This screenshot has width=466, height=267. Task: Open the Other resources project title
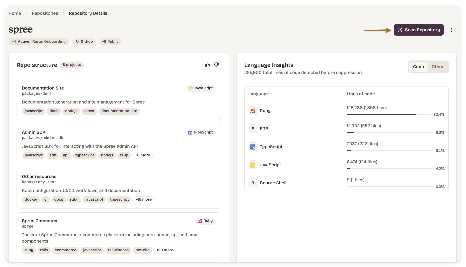click(39, 177)
